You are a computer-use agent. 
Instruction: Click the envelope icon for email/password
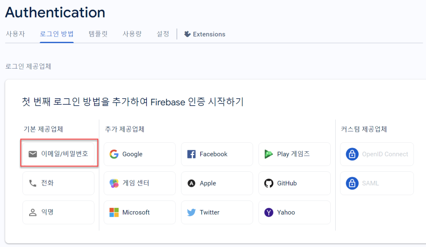point(32,154)
